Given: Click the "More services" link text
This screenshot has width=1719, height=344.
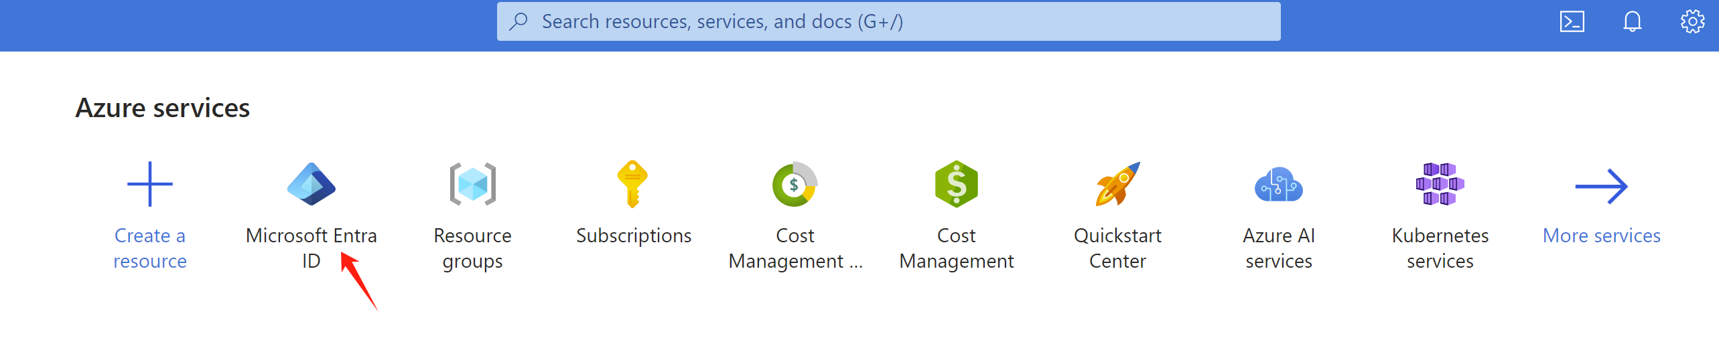Looking at the screenshot, I should (1601, 236).
